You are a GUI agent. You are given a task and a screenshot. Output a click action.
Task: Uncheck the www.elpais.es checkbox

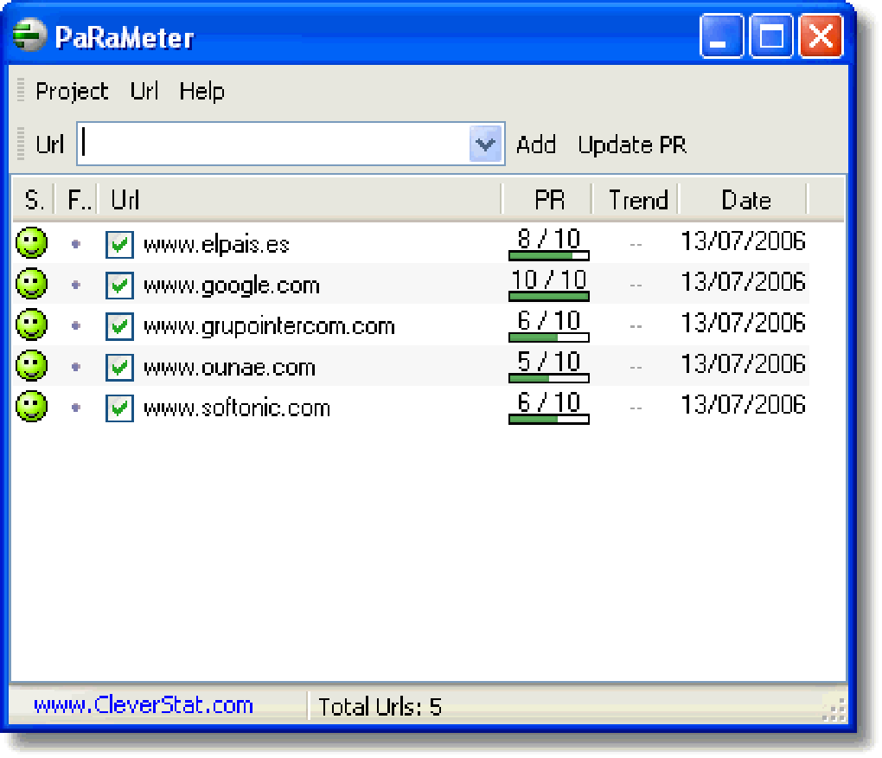[x=120, y=245]
